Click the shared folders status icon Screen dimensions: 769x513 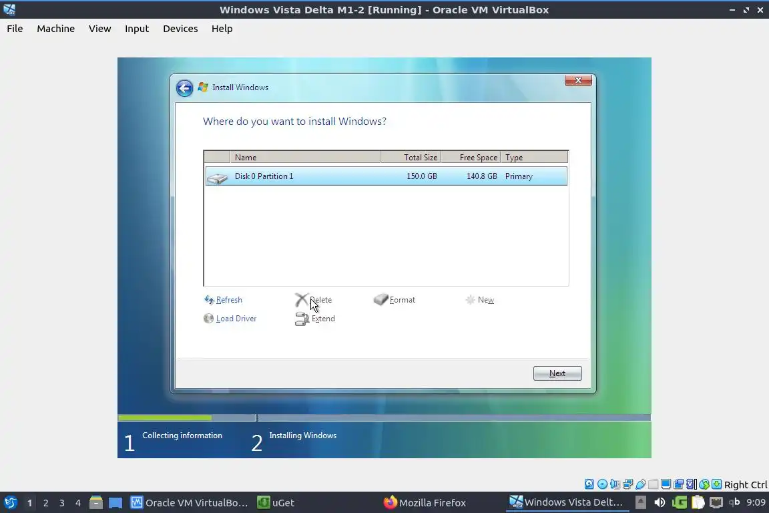[654, 484]
